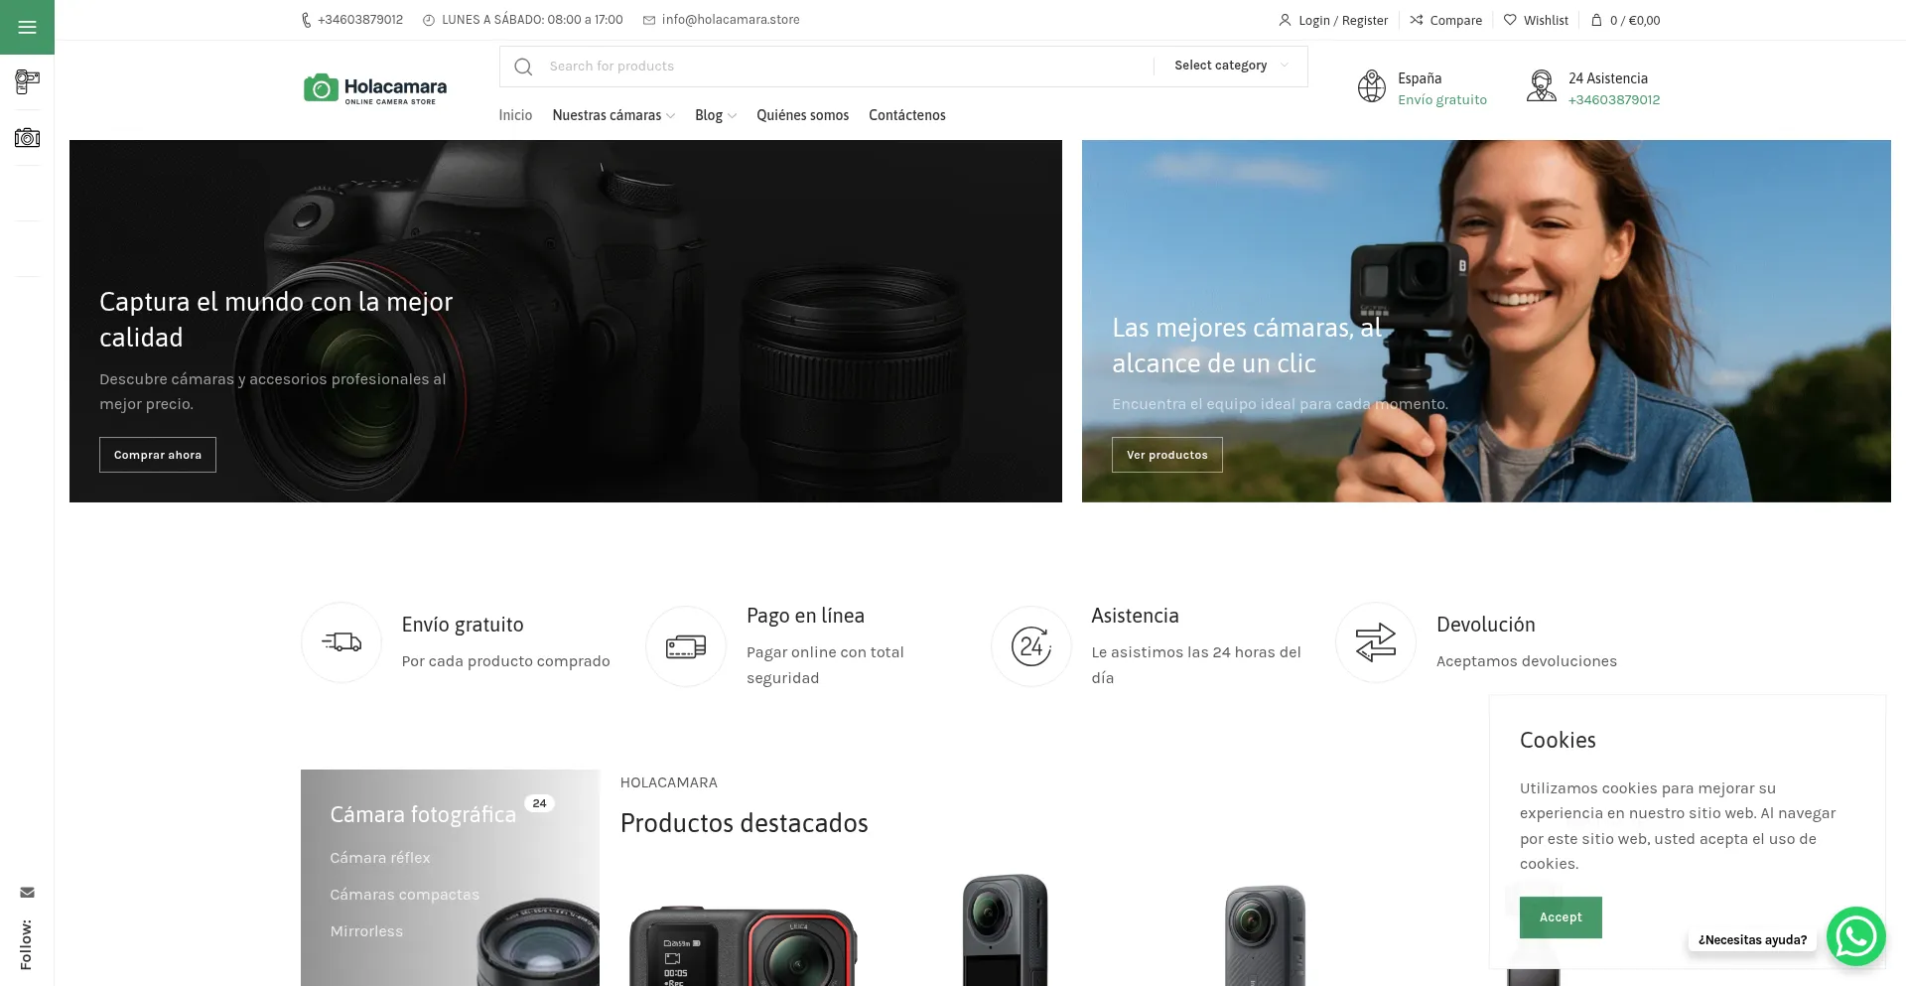
Task: Accept the cookies notice
Action: 1560,916
